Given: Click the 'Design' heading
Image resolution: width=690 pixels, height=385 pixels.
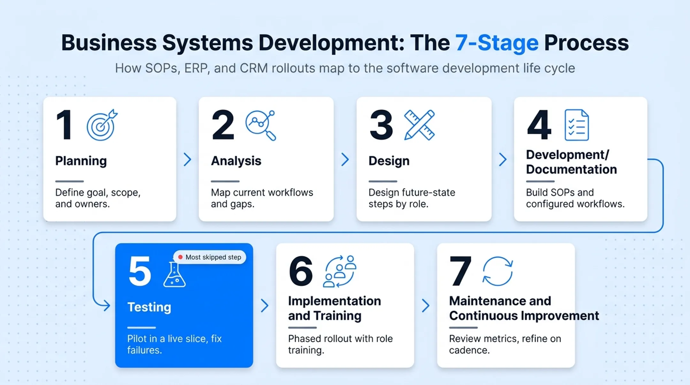Looking at the screenshot, I should click(389, 161).
